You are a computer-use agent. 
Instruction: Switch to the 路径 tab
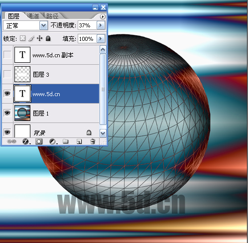coord(52,16)
